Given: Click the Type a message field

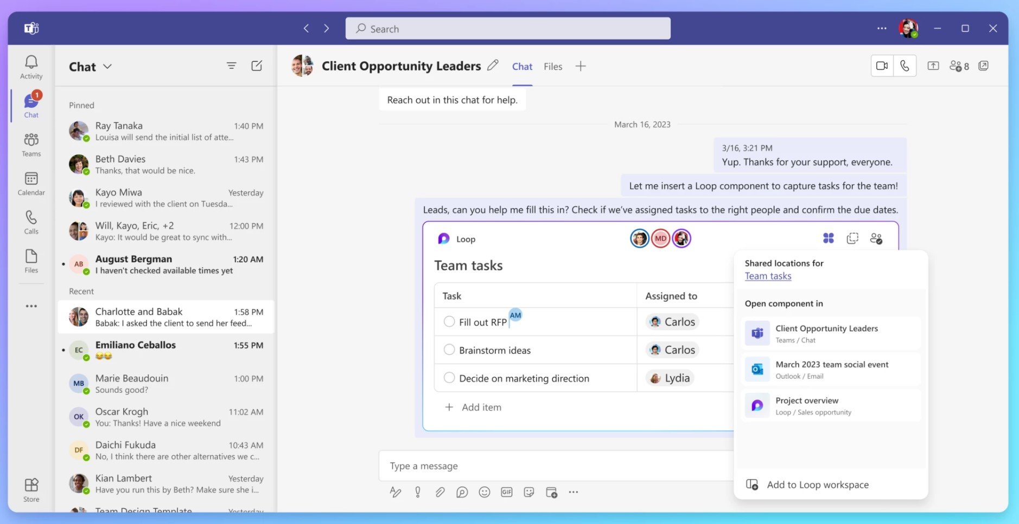Looking at the screenshot, I should pyautogui.click(x=556, y=465).
